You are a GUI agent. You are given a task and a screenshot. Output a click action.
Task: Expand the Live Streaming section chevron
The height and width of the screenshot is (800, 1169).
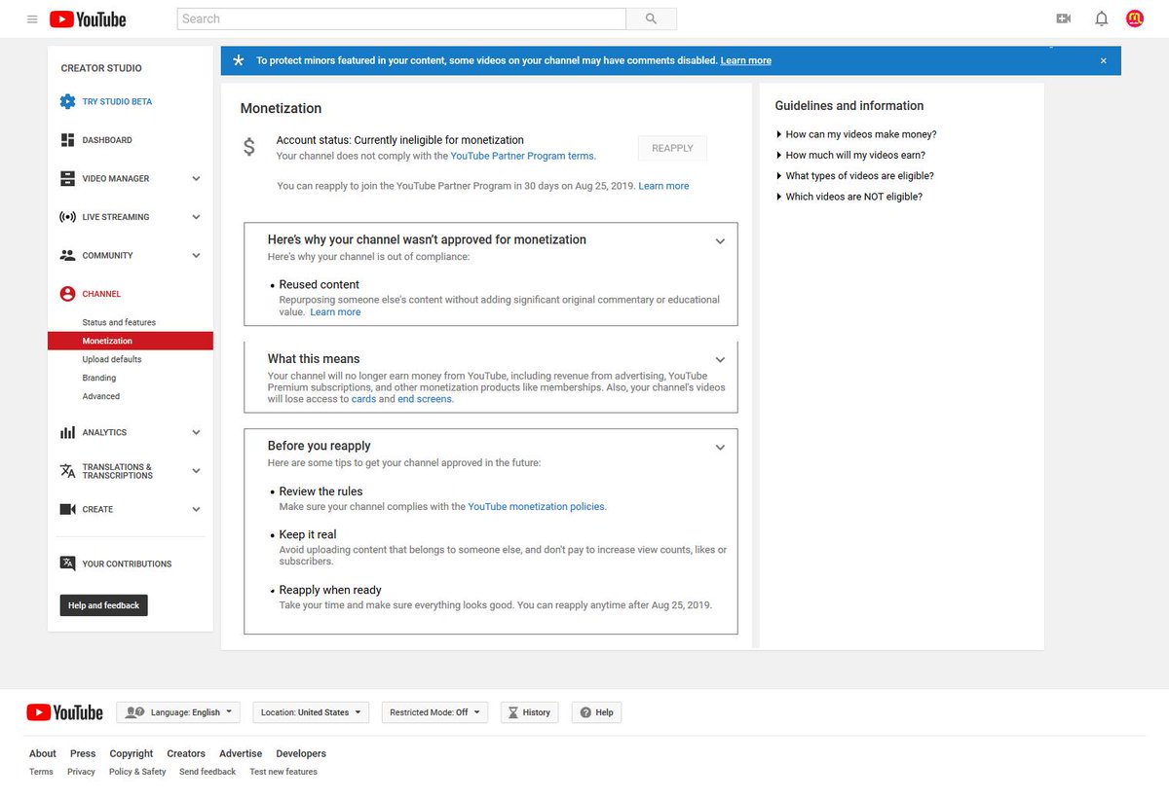(196, 217)
